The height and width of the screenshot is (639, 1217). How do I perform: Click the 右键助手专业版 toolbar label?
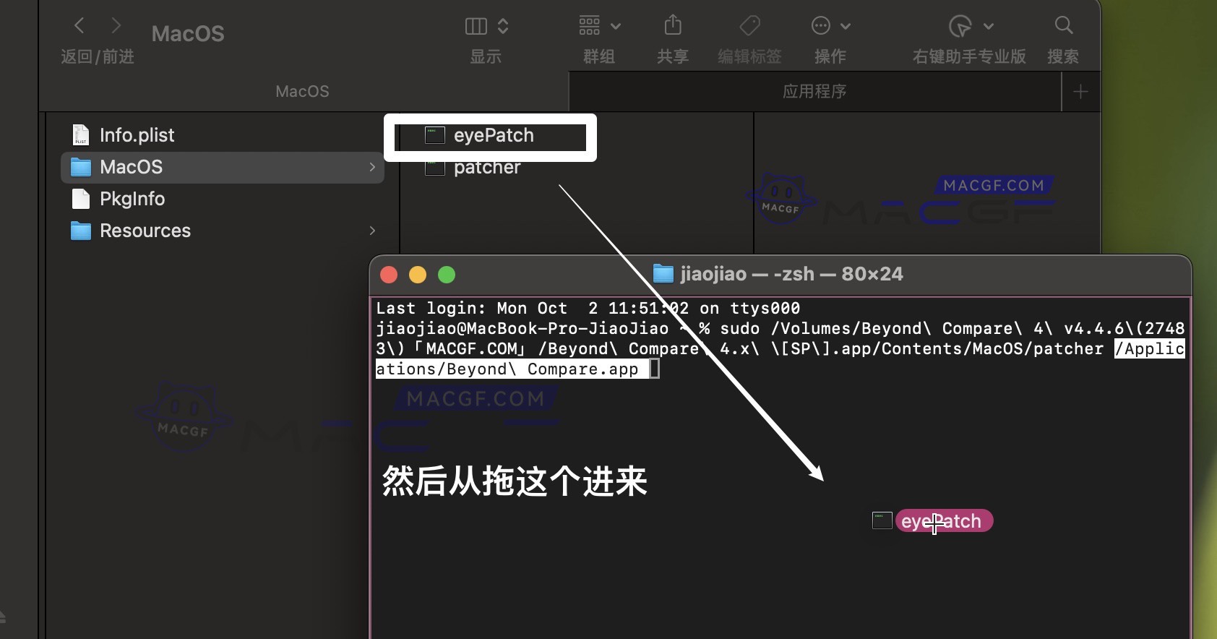[969, 56]
